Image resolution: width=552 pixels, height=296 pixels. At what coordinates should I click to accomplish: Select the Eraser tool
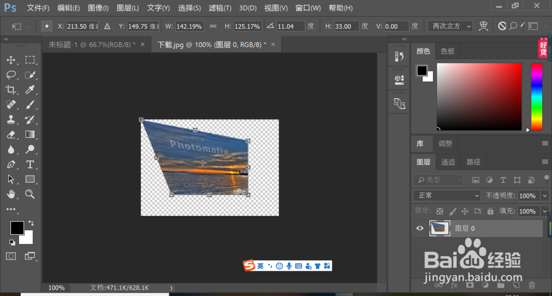click(11, 134)
